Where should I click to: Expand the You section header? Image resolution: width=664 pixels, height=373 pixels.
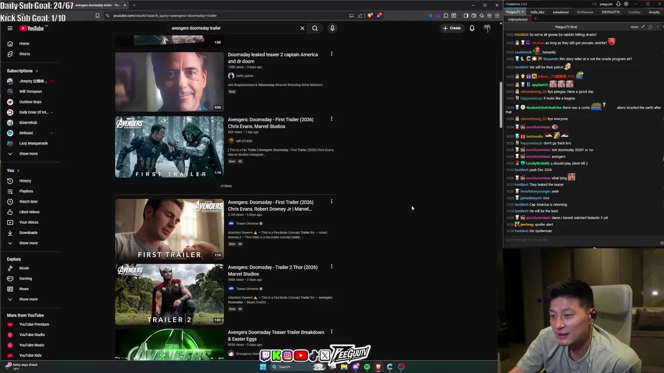[x=13, y=170]
